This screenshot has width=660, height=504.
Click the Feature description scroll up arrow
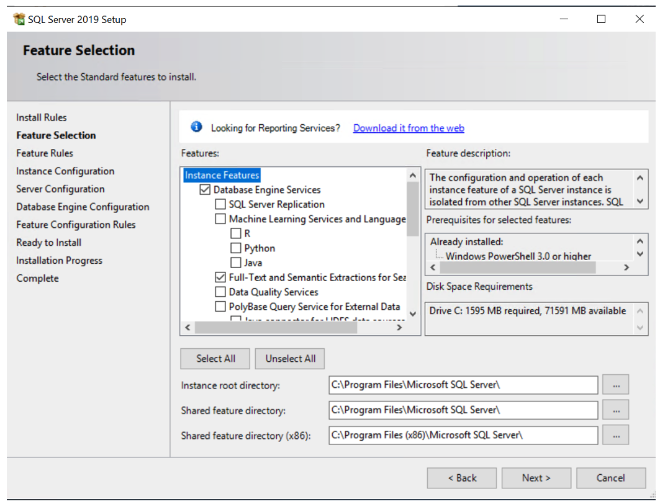640,178
